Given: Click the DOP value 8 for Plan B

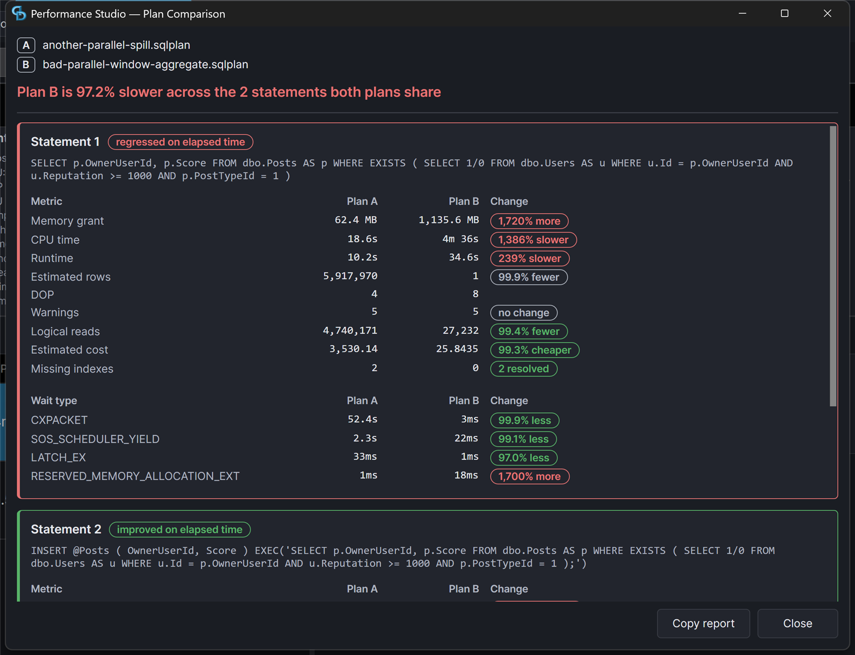Looking at the screenshot, I should (x=475, y=294).
